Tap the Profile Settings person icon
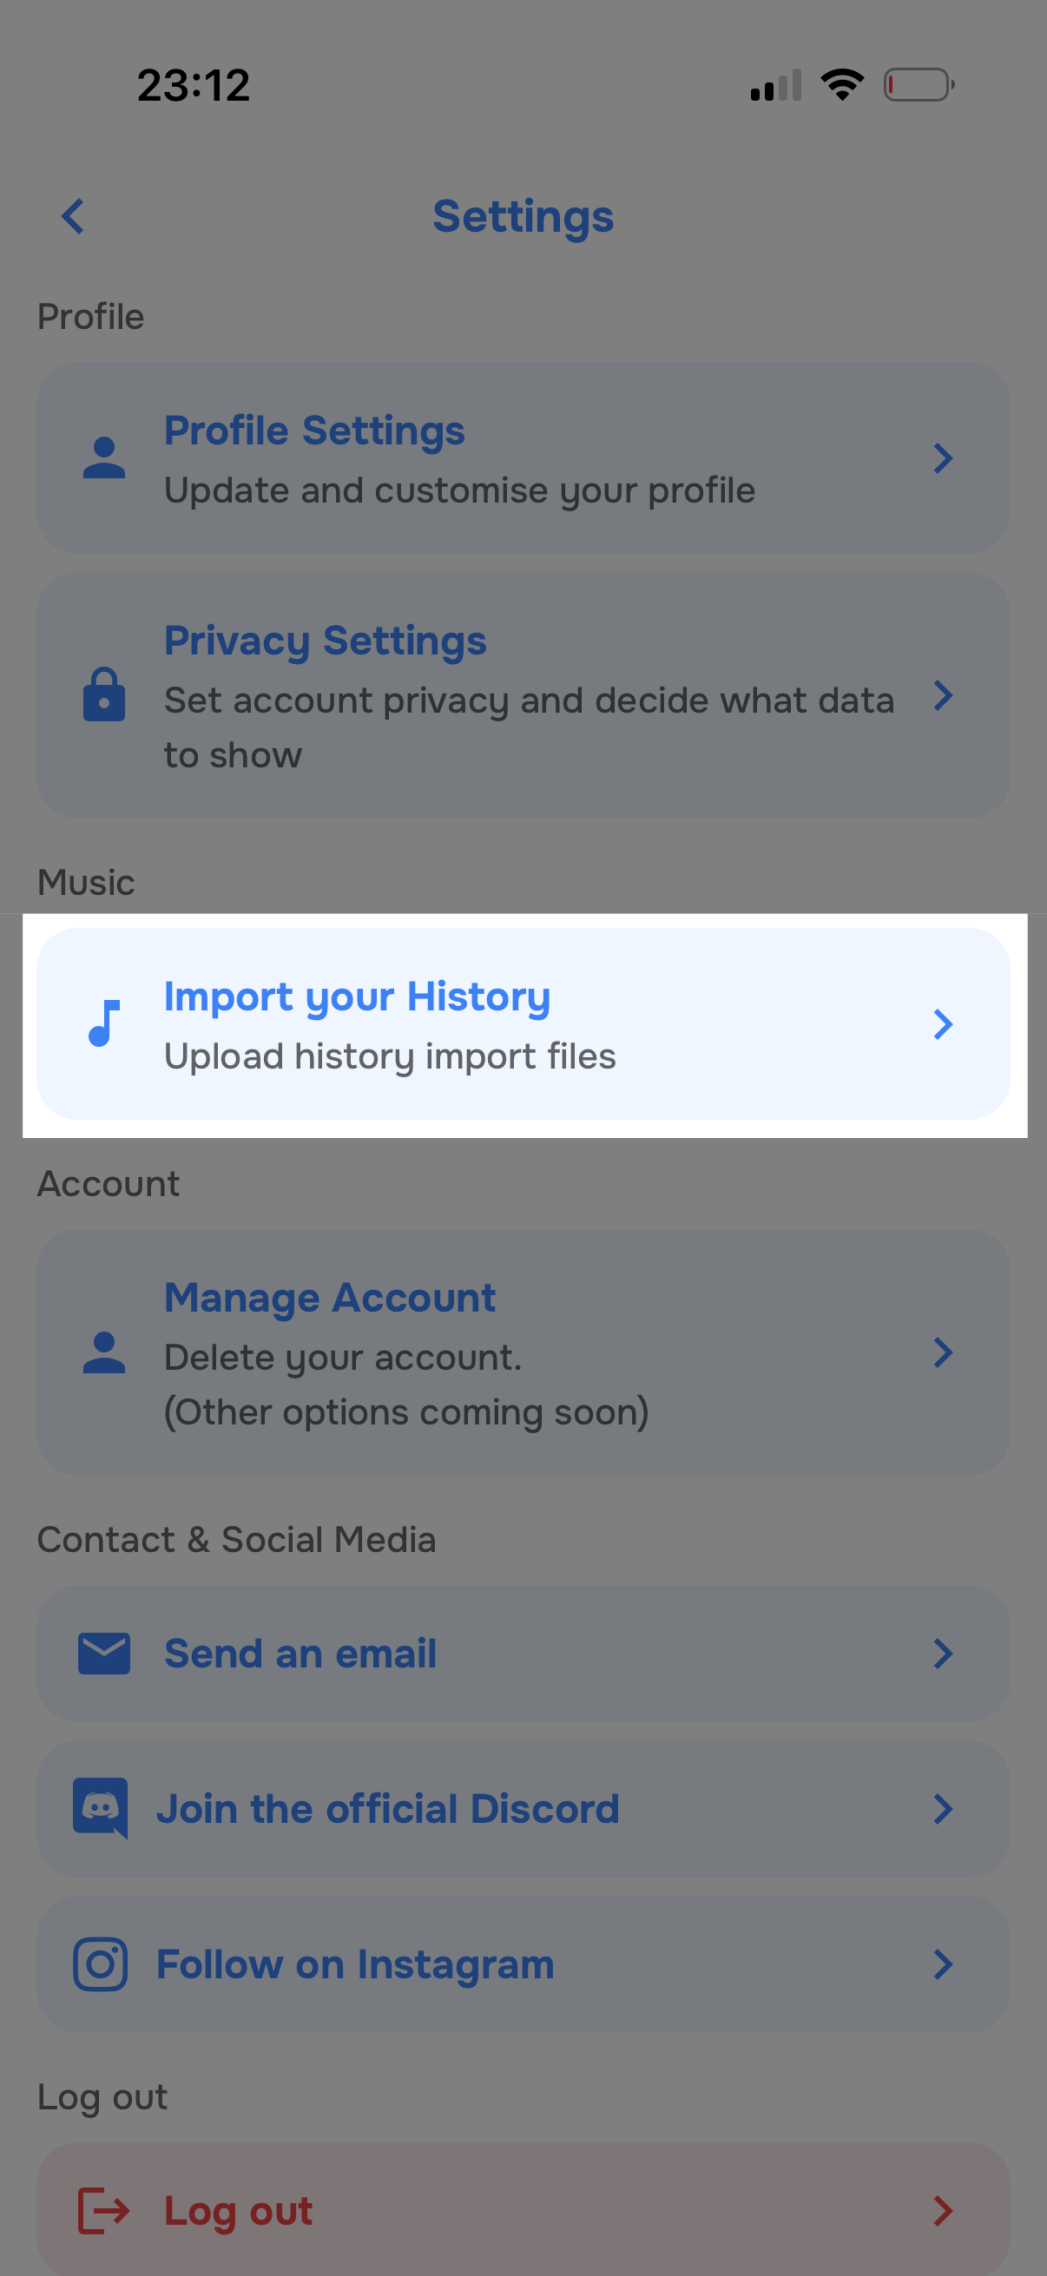The image size is (1047, 2276). [104, 457]
